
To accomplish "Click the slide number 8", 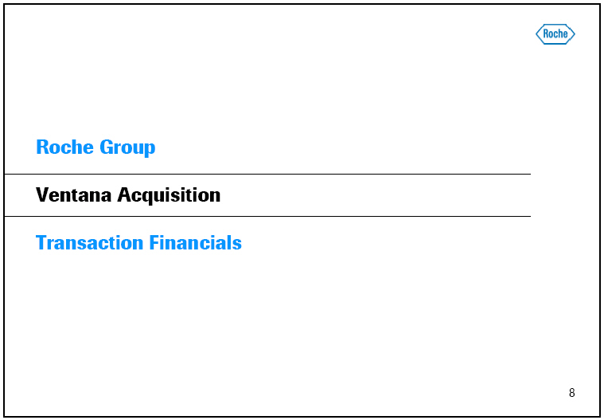I will [571, 393].
